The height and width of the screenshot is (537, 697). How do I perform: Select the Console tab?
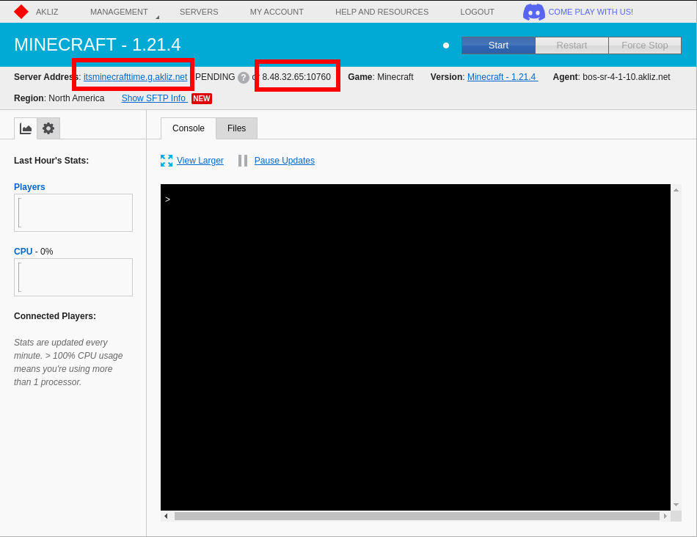pyautogui.click(x=189, y=128)
